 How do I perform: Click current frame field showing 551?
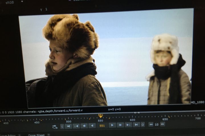coord(102,126)
